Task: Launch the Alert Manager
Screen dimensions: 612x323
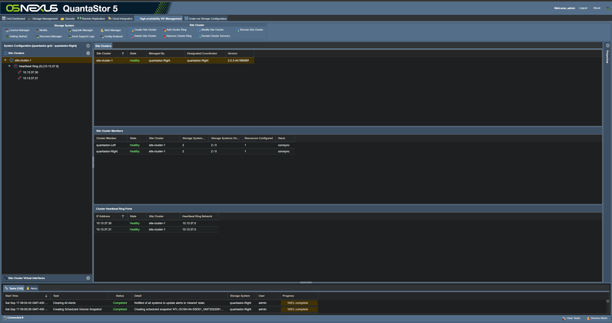Action: point(111,30)
